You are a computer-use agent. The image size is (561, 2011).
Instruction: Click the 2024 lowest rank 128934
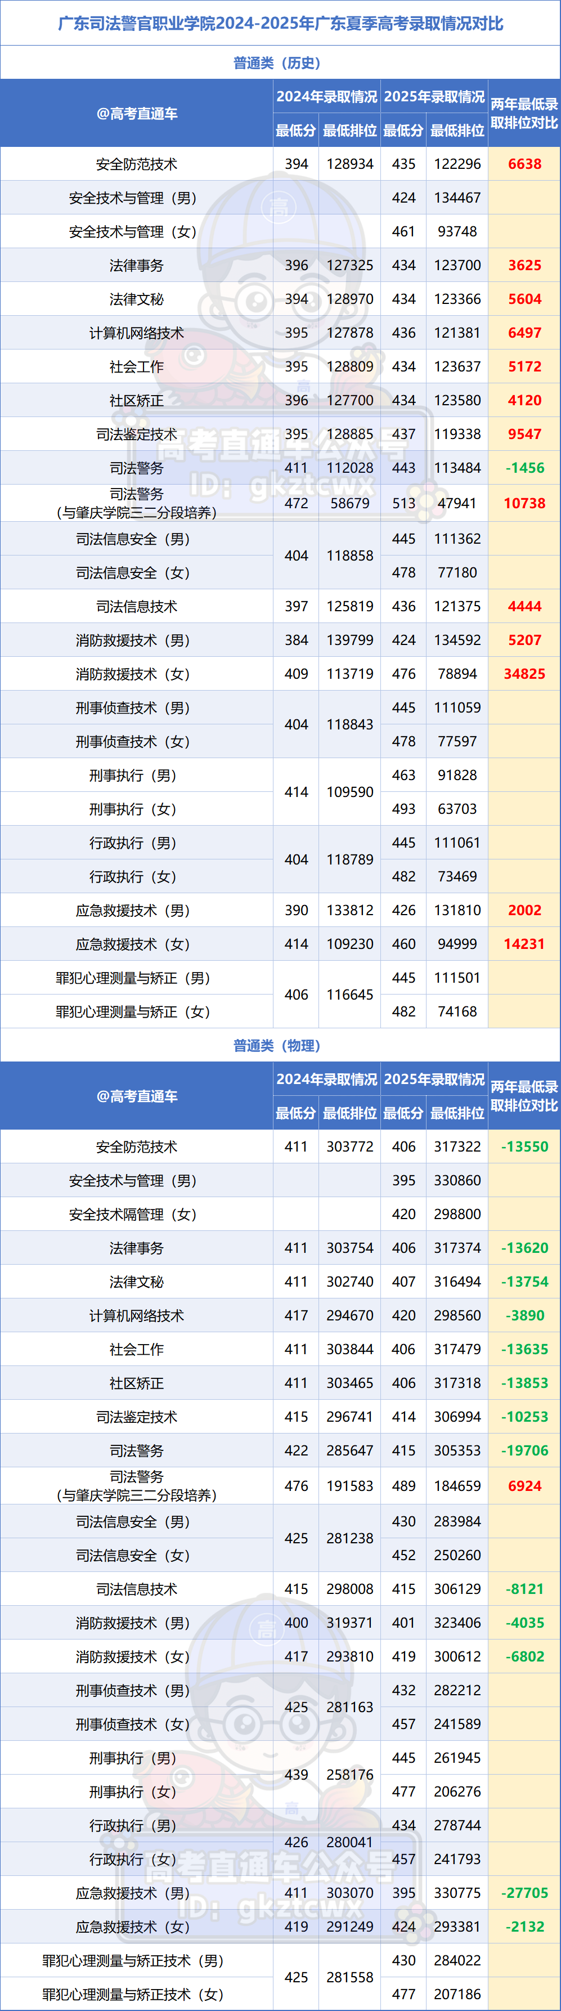[349, 164]
